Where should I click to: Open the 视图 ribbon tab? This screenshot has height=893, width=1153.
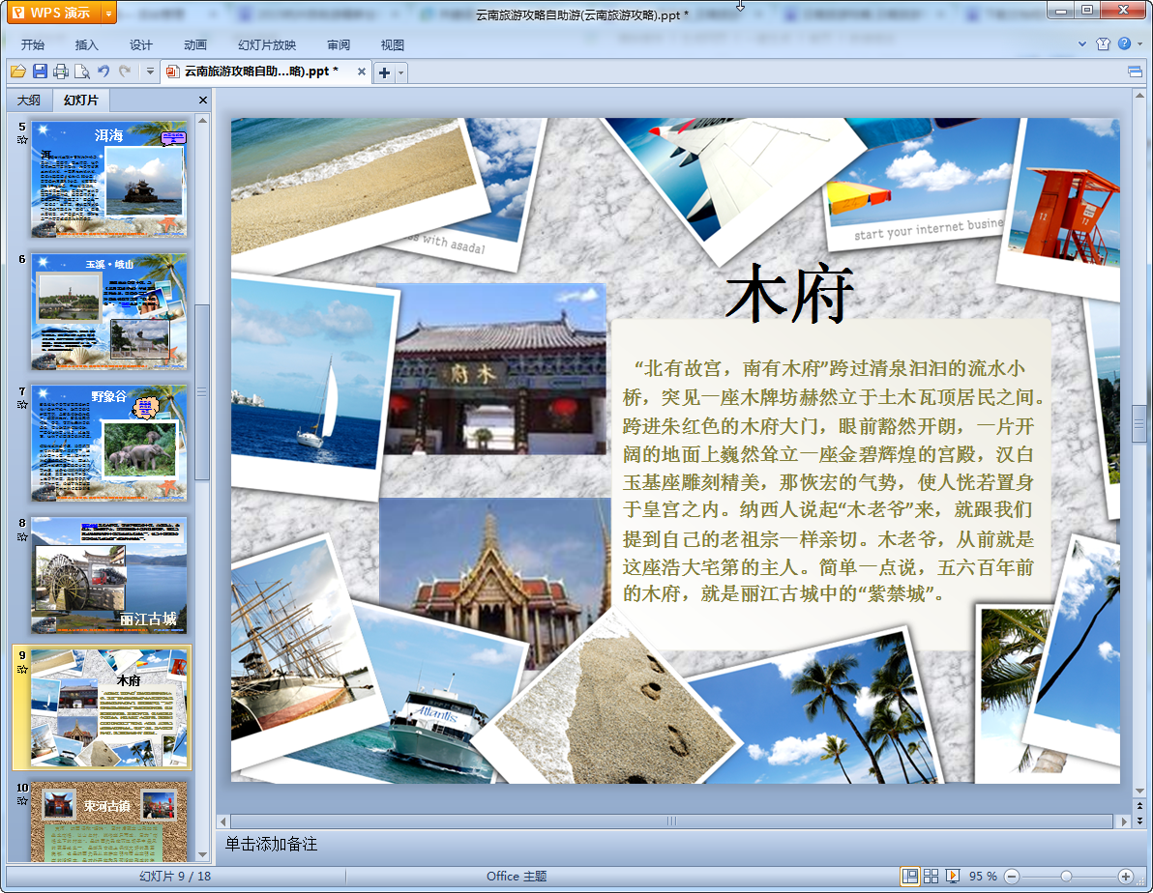click(x=392, y=44)
